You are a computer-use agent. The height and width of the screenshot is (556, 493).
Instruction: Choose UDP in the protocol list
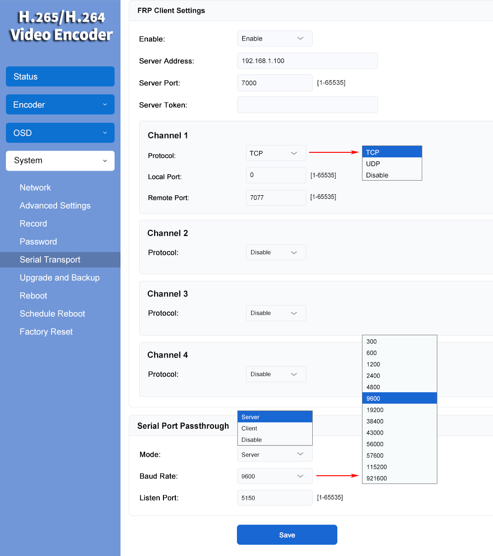point(392,163)
